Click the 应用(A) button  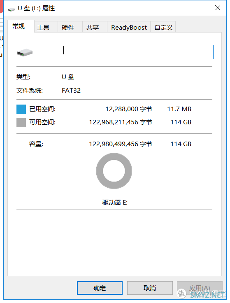tap(200, 288)
